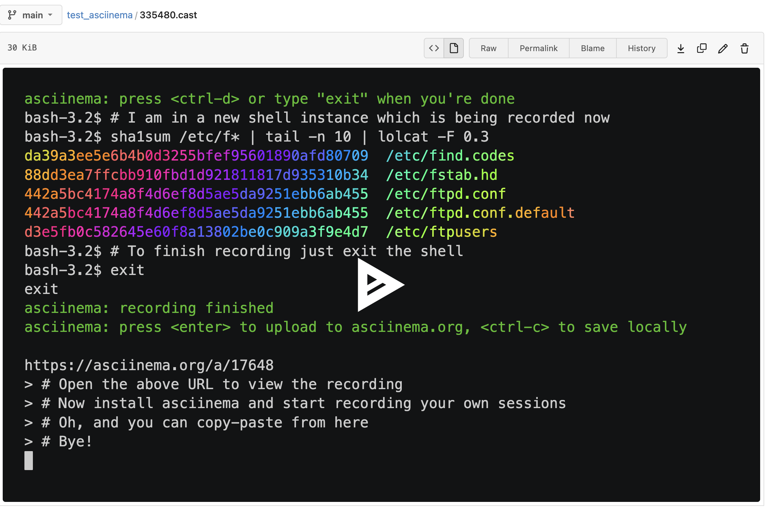
Task: Click the /etc/ftpd.conf.default path text
Action: tap(480, 213)
